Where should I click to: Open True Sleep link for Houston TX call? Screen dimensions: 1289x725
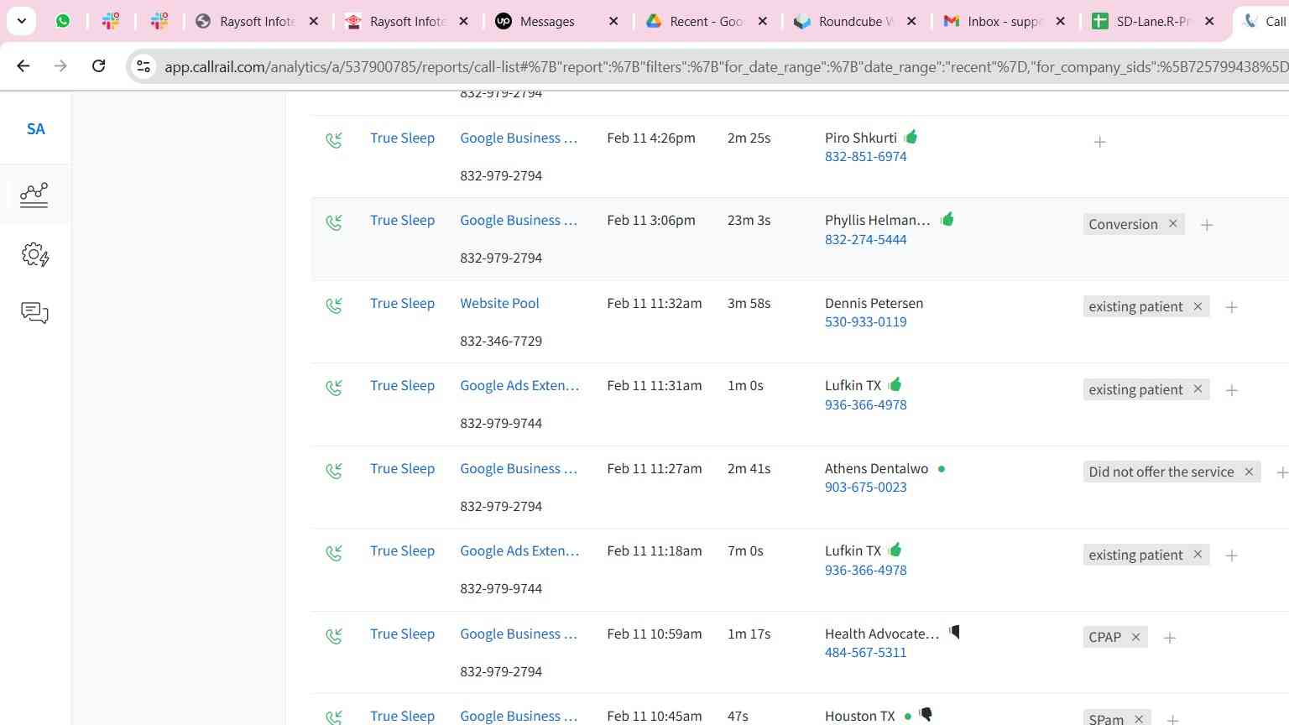(x=402, y=716)
